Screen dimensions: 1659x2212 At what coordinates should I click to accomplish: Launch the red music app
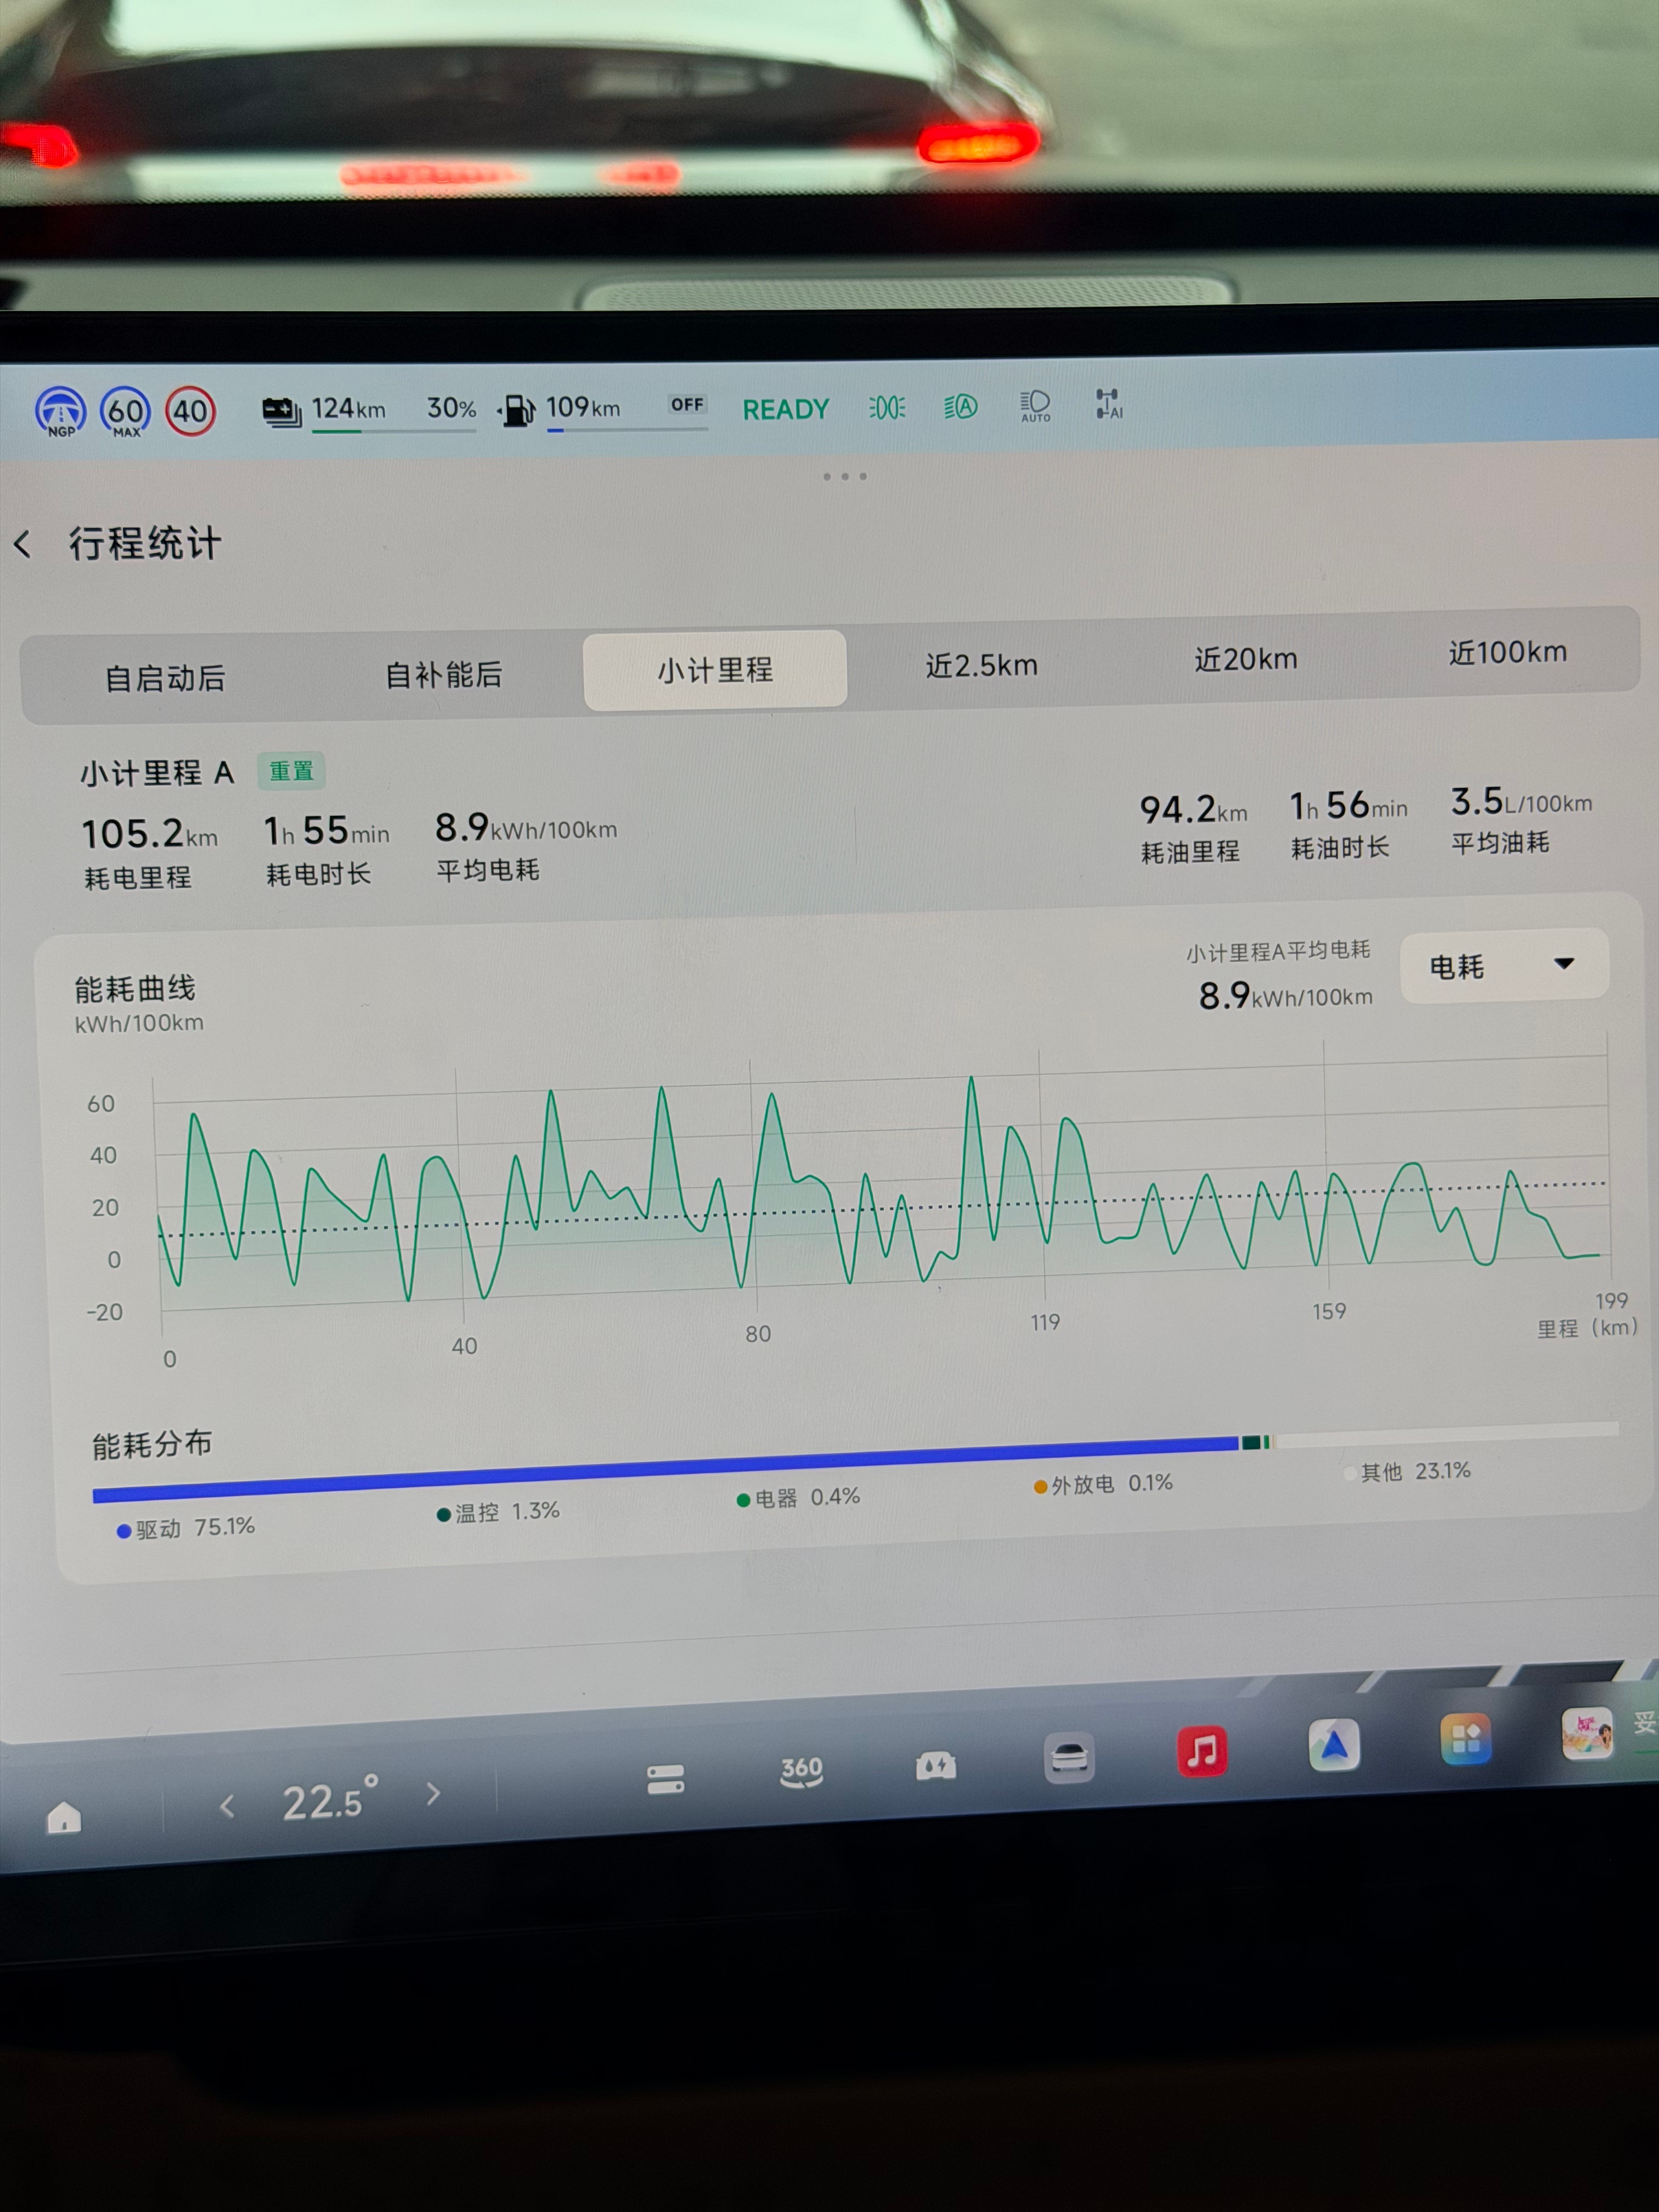pos(1202,1751)
